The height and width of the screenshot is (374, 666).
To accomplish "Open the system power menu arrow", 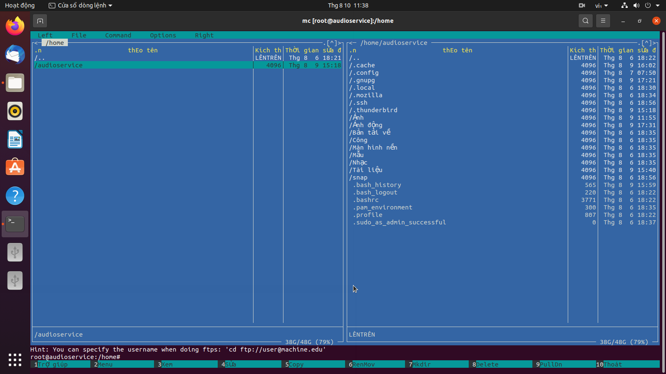I will tap(658, 5).
